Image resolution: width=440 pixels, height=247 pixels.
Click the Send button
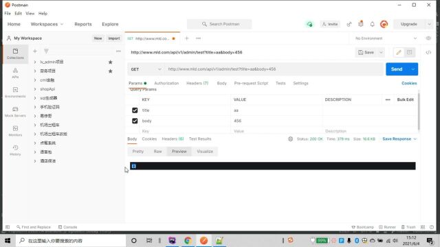397,69
